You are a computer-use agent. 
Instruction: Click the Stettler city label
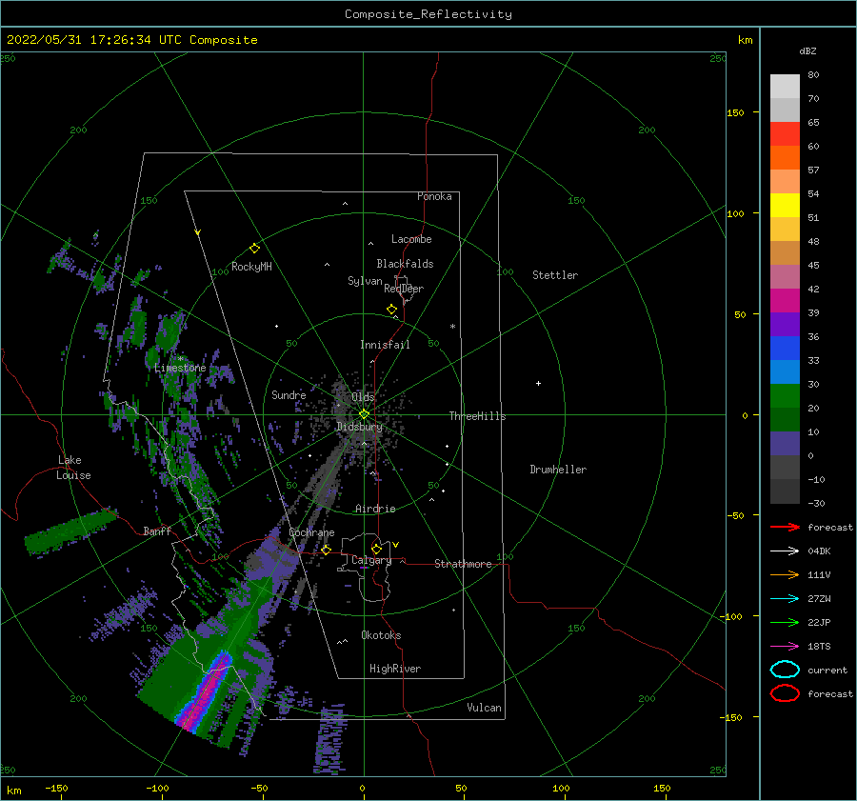(555, 275)
